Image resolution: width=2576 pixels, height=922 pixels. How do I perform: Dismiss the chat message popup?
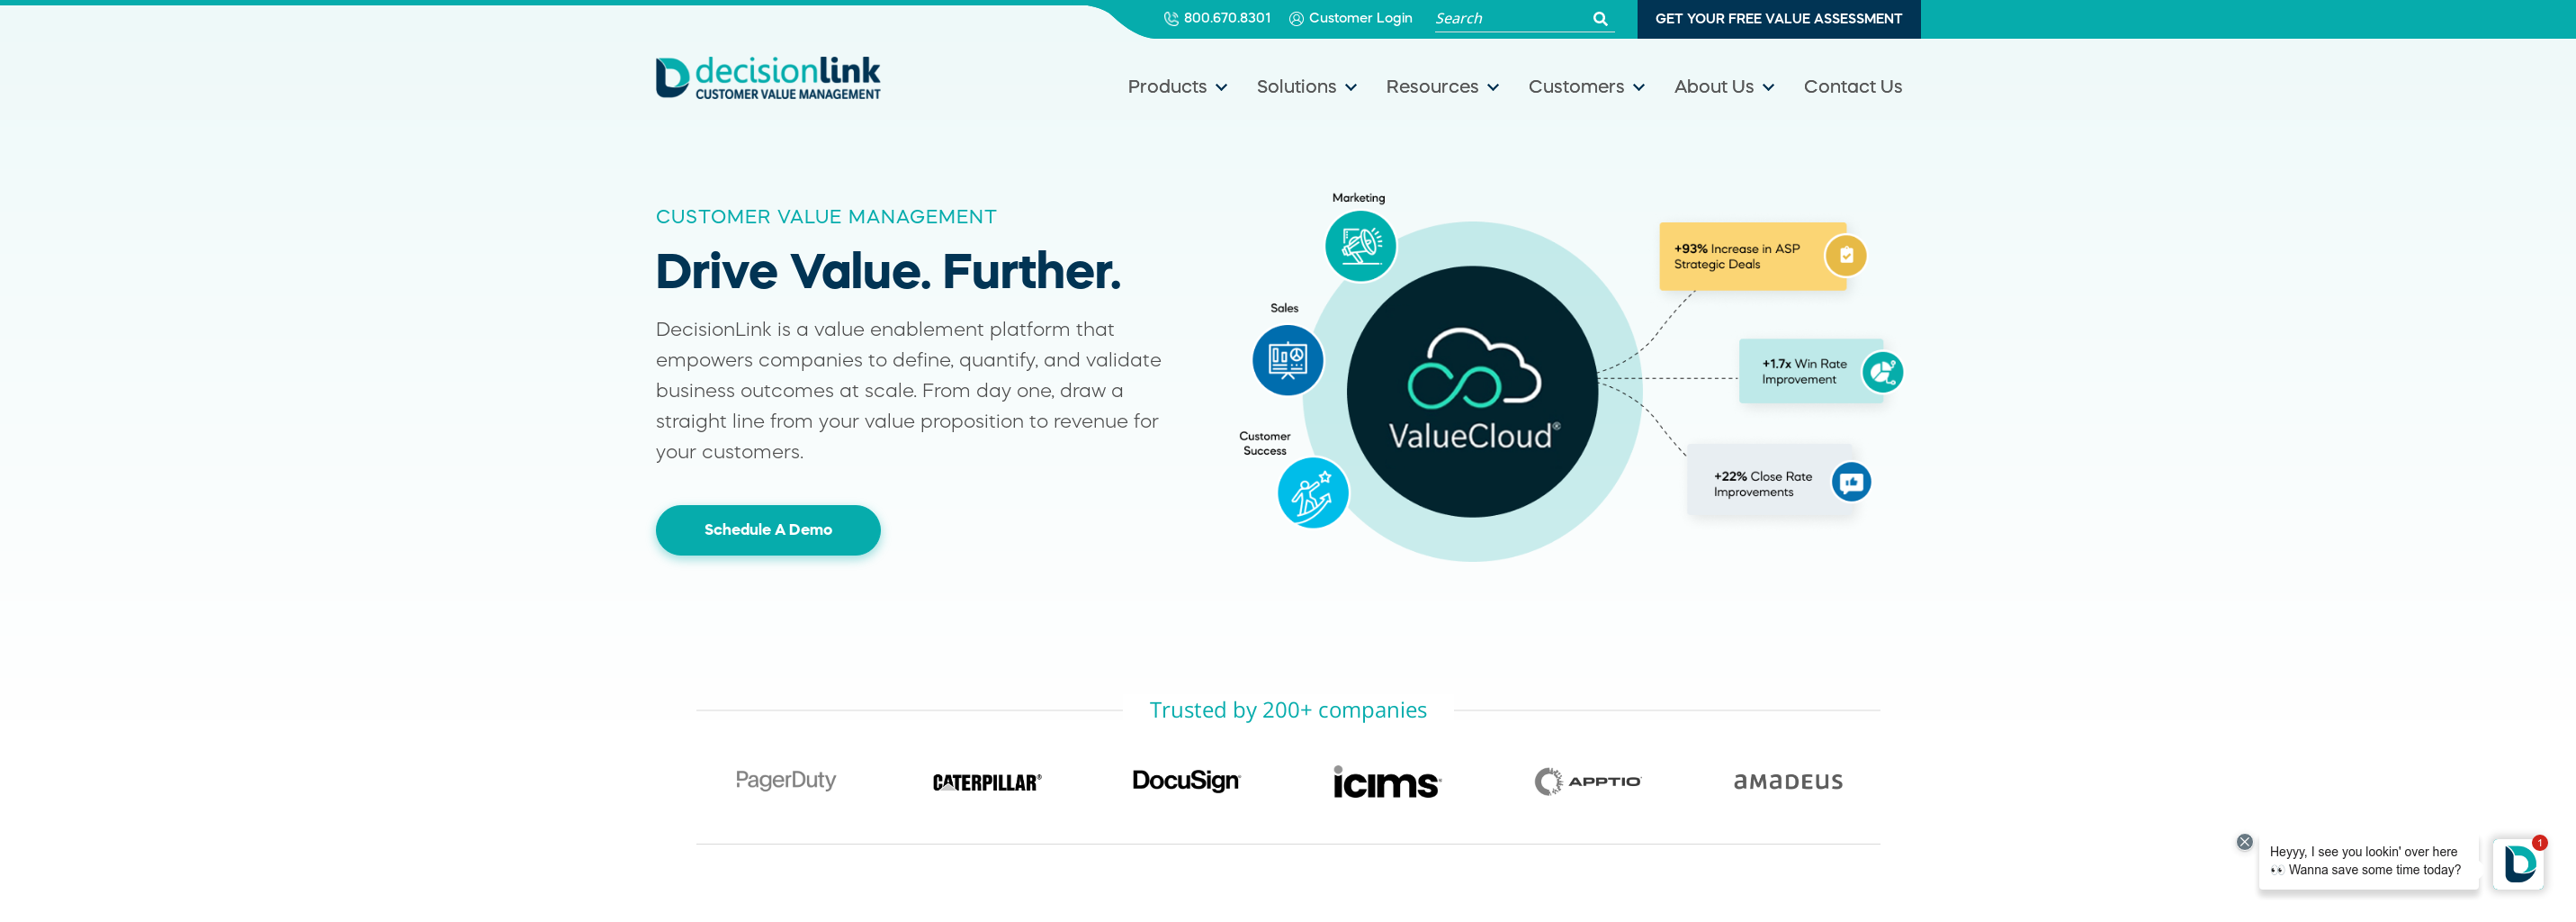point(2245,842)
